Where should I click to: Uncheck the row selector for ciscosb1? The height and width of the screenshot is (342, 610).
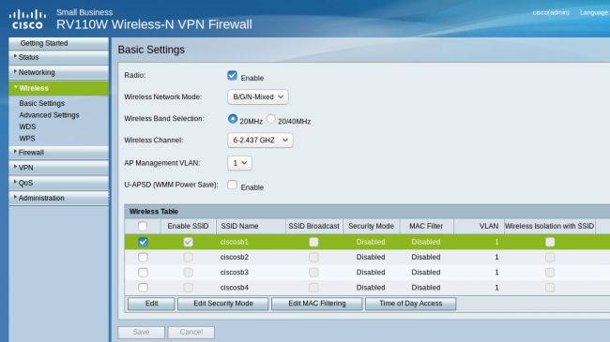click(143, 242)
